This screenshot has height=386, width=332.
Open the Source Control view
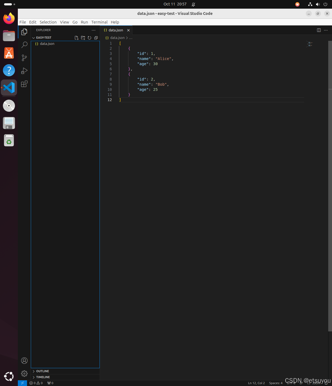pyautogui.click(x=24, y=58)
